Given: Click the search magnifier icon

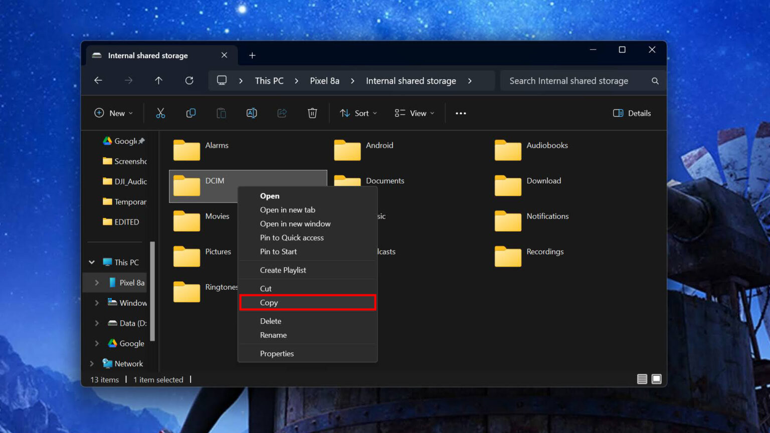Looking at the screenshot, I should pos(655,80).
